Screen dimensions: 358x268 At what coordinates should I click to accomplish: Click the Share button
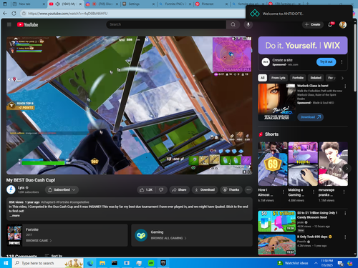tap(179, 189)
